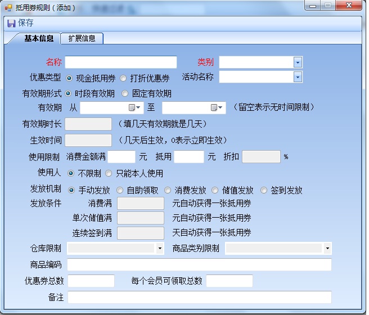This screenshot has height=315, width=369.
Task: Click the save floppy disk icon
Action: [11, 23]
